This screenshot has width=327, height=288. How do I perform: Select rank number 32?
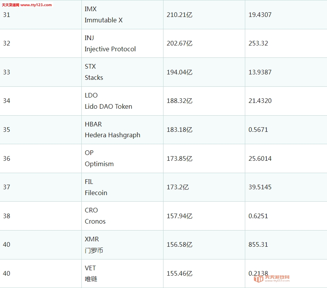click(7, 44)
